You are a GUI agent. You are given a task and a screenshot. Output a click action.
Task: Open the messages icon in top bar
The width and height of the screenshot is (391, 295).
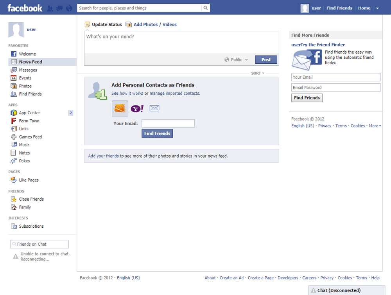(59, 8)
